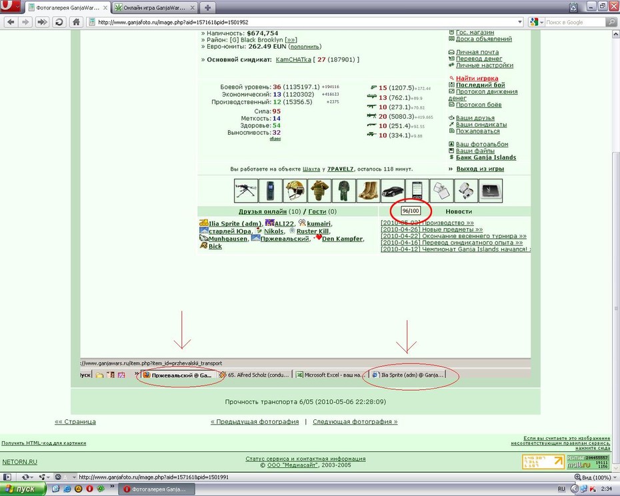The height and width of the screenshot is (496, 620).
Task: Switch to the Фотогалерея GanjaWars tab
Action: [x=67, y=7]
